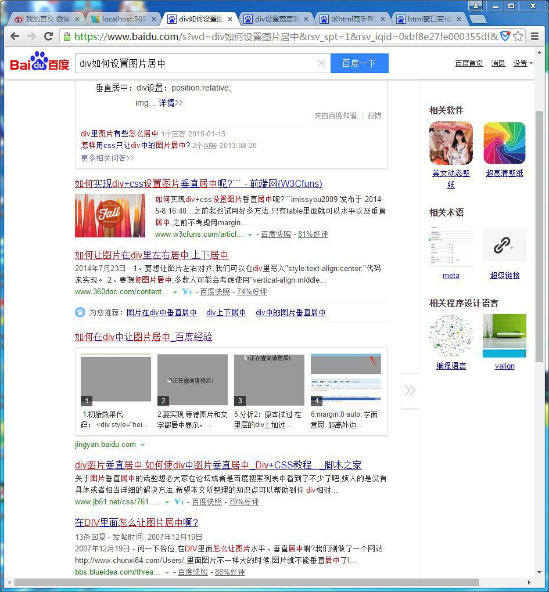
Task: Click the V1 badge after www.jb51.net
Action: pyautogui.click(x=179, y=501)
